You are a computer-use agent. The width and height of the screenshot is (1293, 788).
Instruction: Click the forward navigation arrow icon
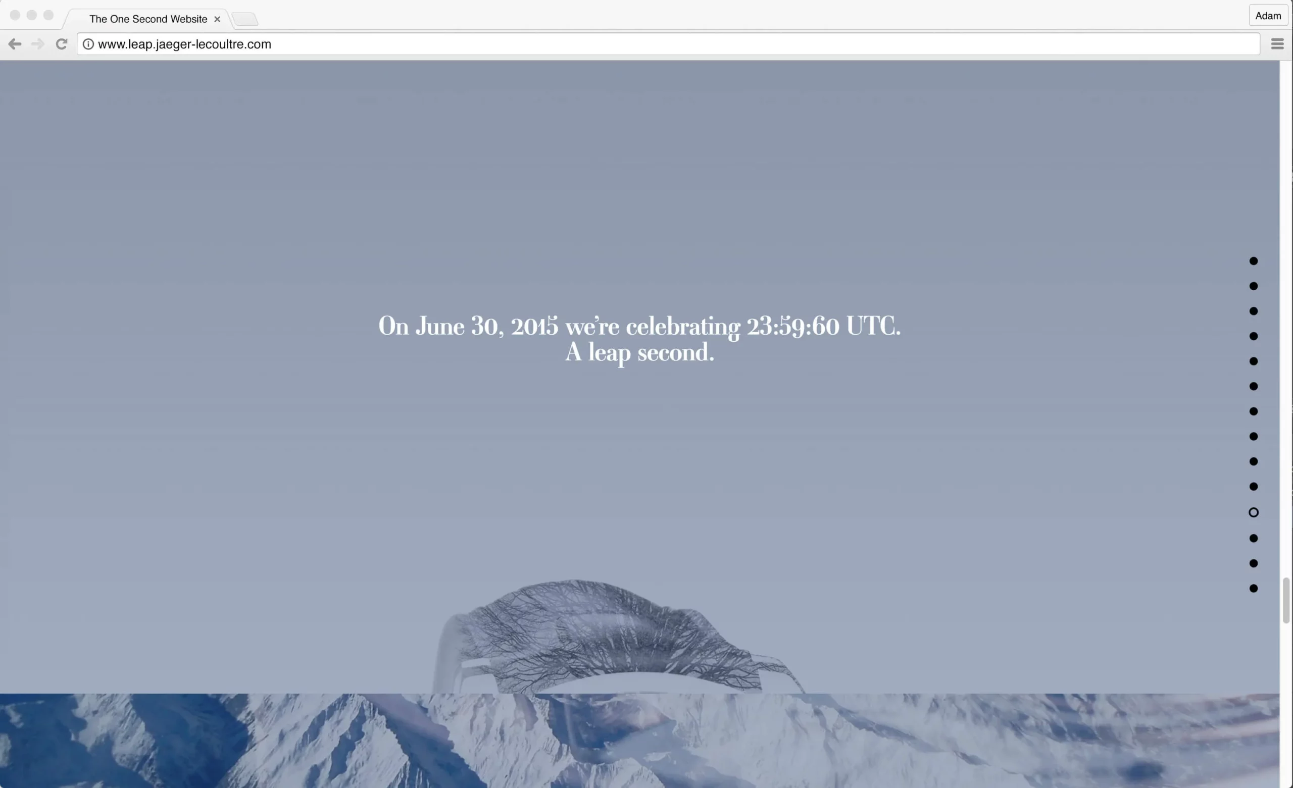click(x=37, y=43)
